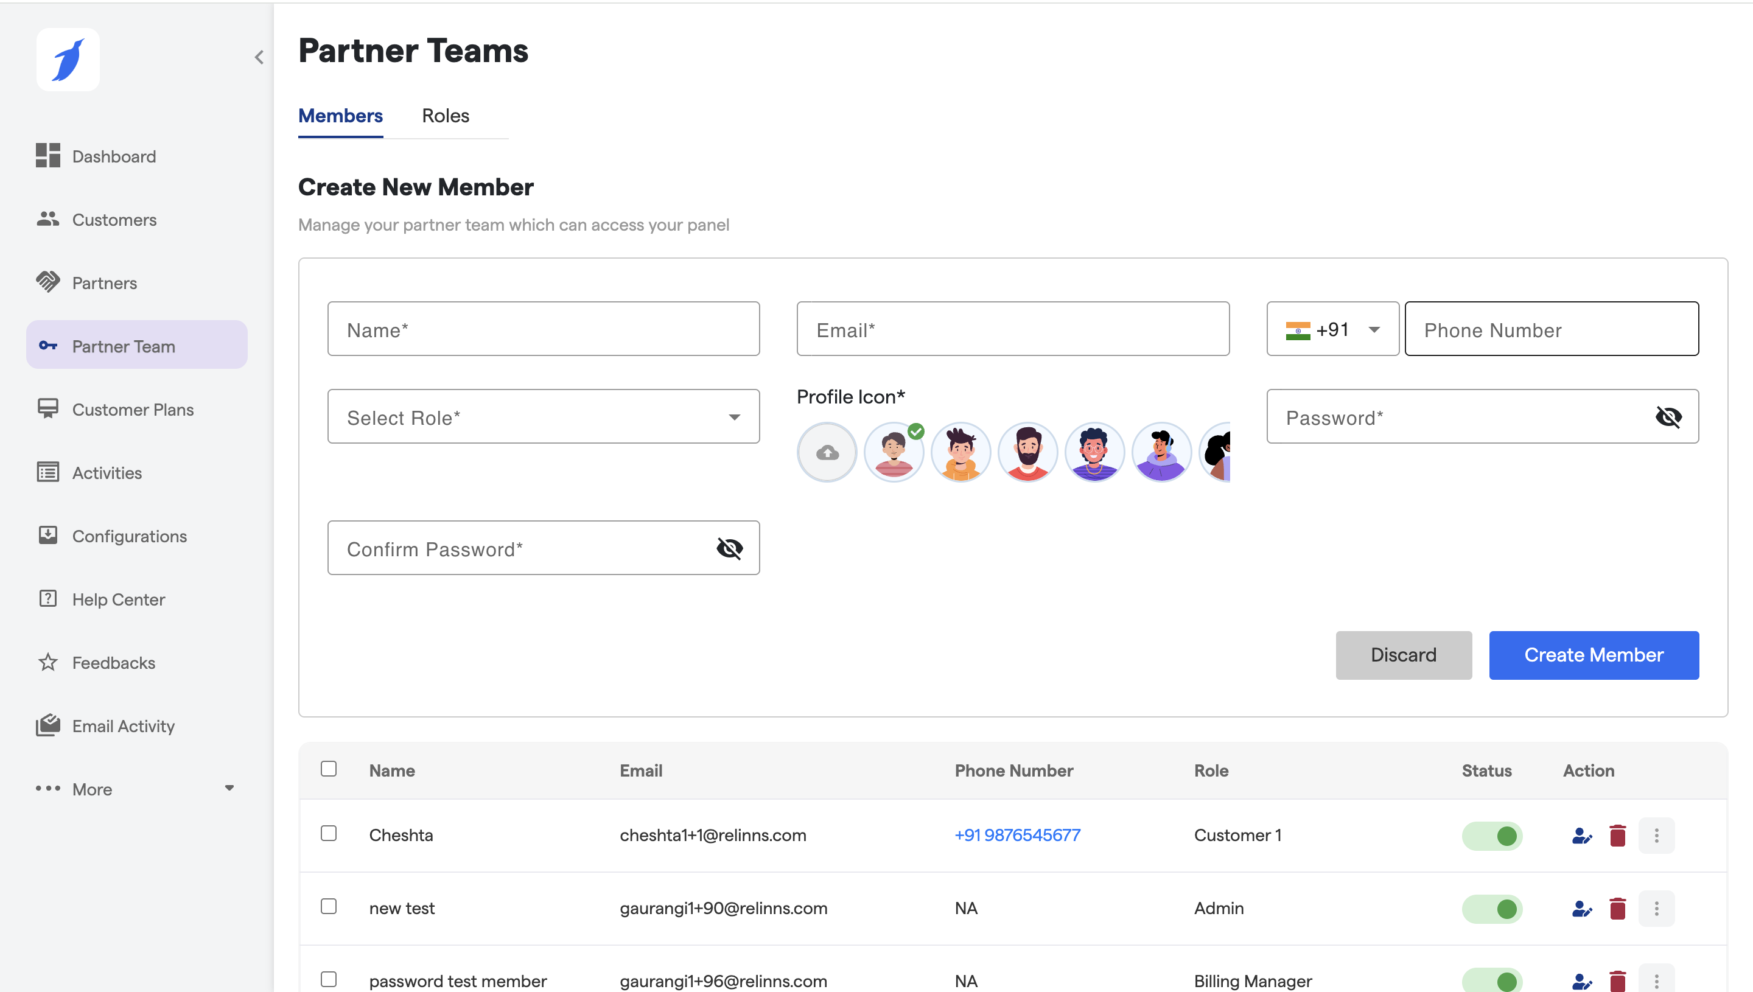The height and width of the screenshot is (992, 1753).
Task: Open the Select Role dropdown
Action: click(x=543, y=417)
